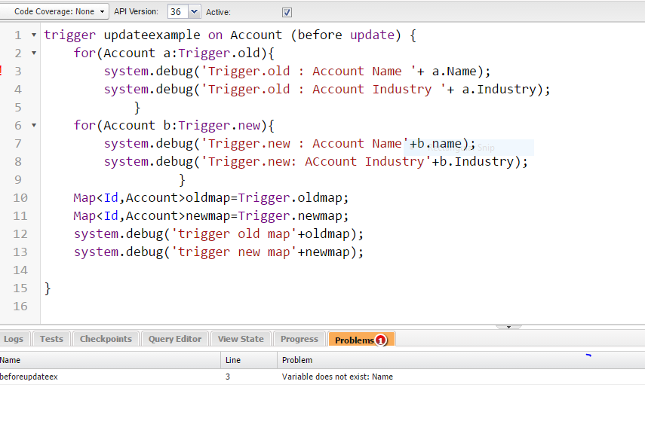Open the Code Coverage dropdown
Viewport: 645px width, 421px height.
(x=54, y=11)
